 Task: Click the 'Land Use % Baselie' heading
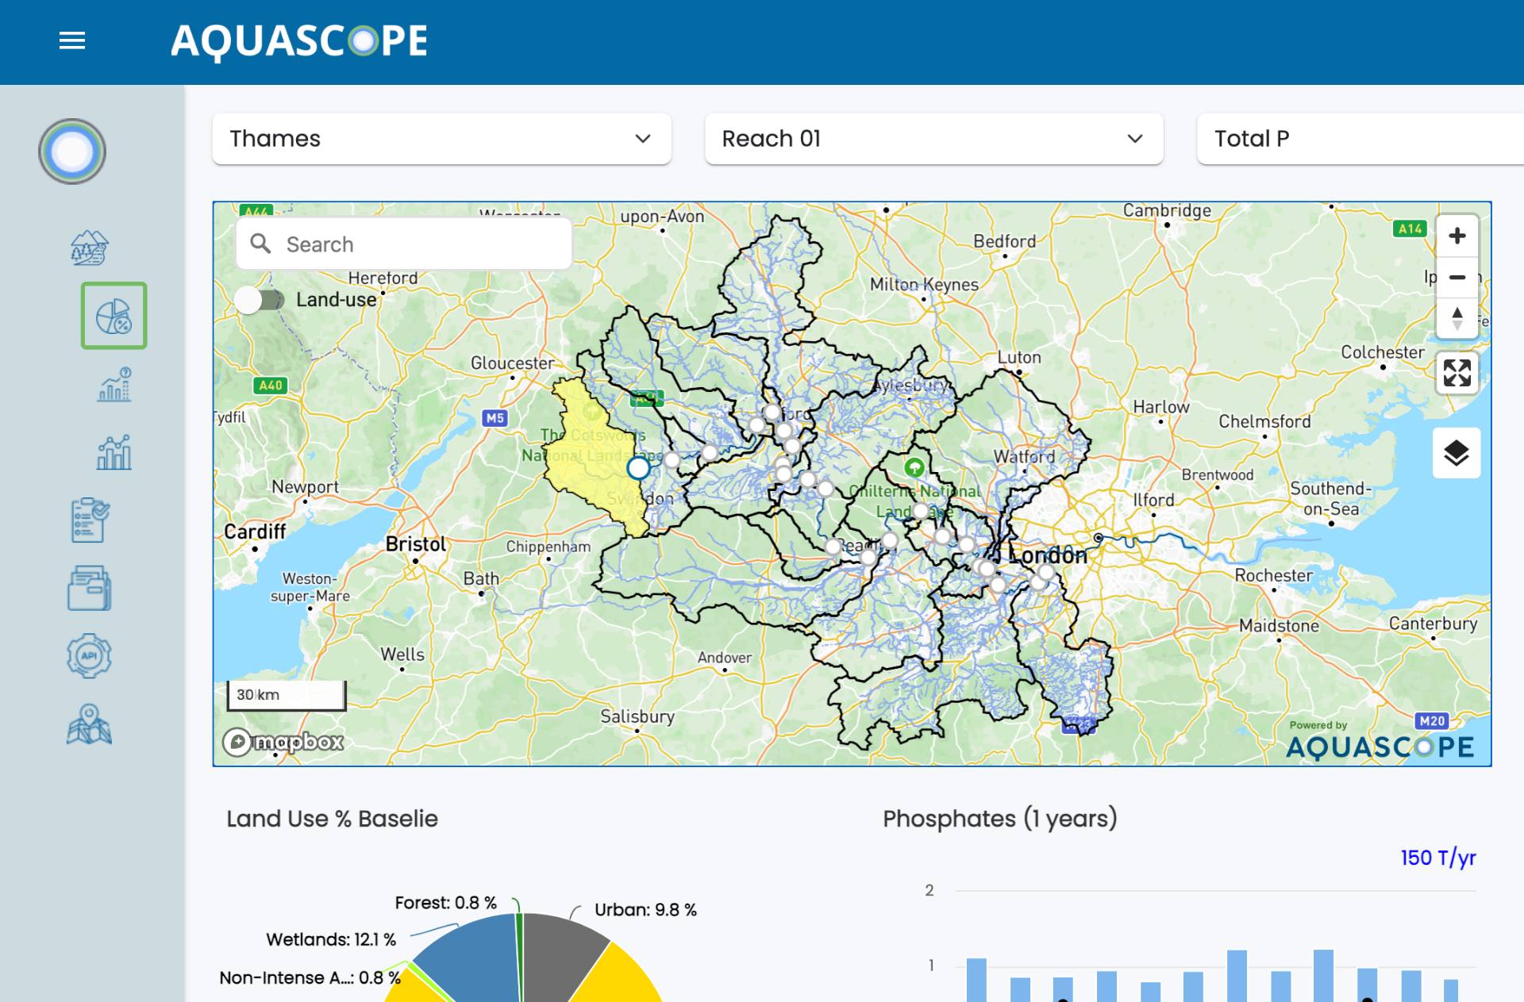332,819
